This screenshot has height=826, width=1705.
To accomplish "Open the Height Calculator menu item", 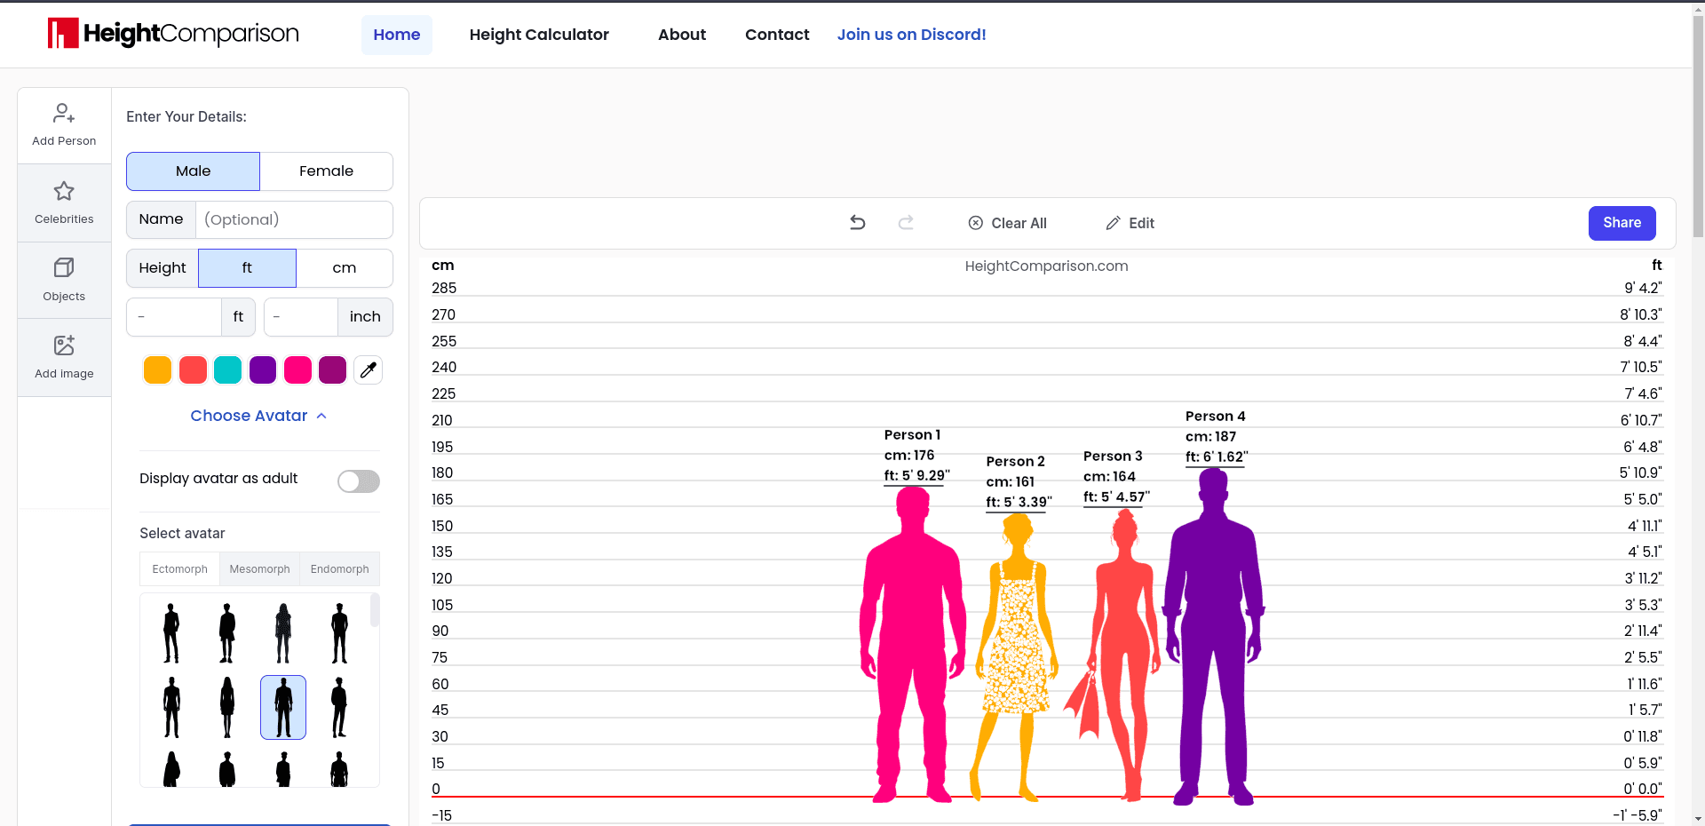I will [539, 35].
